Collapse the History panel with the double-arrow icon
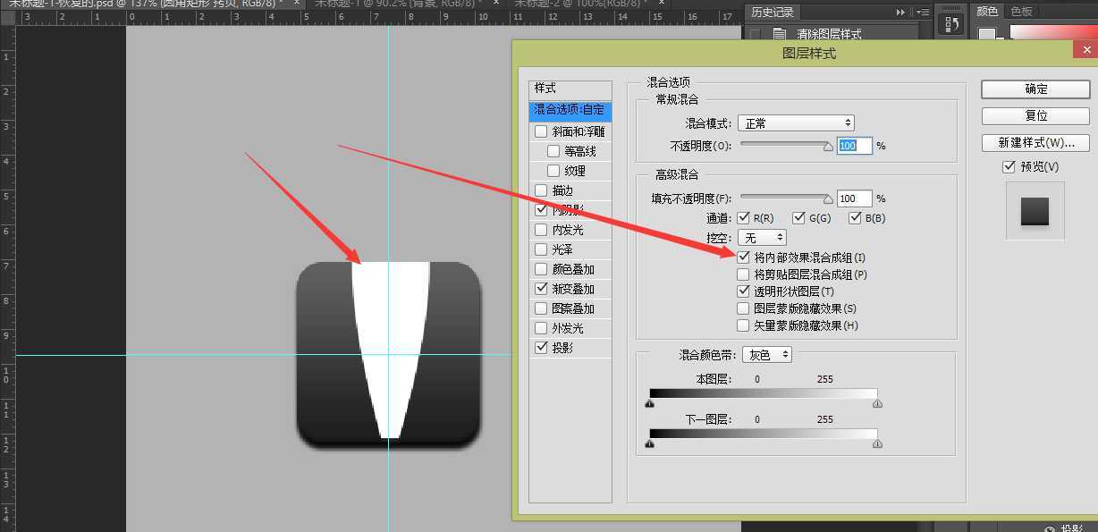The height and width of the screenshot is (532, 1098). [x=900, y=12]
